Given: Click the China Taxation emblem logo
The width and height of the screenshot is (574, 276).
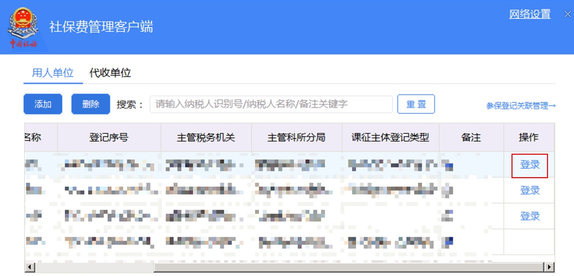Looking at the screenshot, I should click(22, 27).
